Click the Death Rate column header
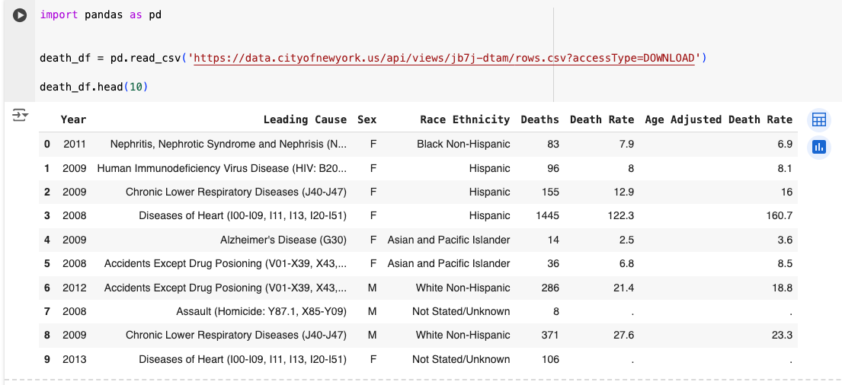The width and height of the screenshot is (842, 385). coord(602,119)
